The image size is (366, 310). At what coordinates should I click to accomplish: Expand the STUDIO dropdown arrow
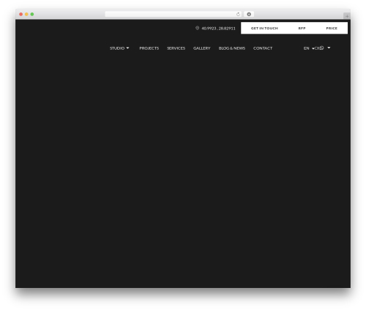click(127, 48)
